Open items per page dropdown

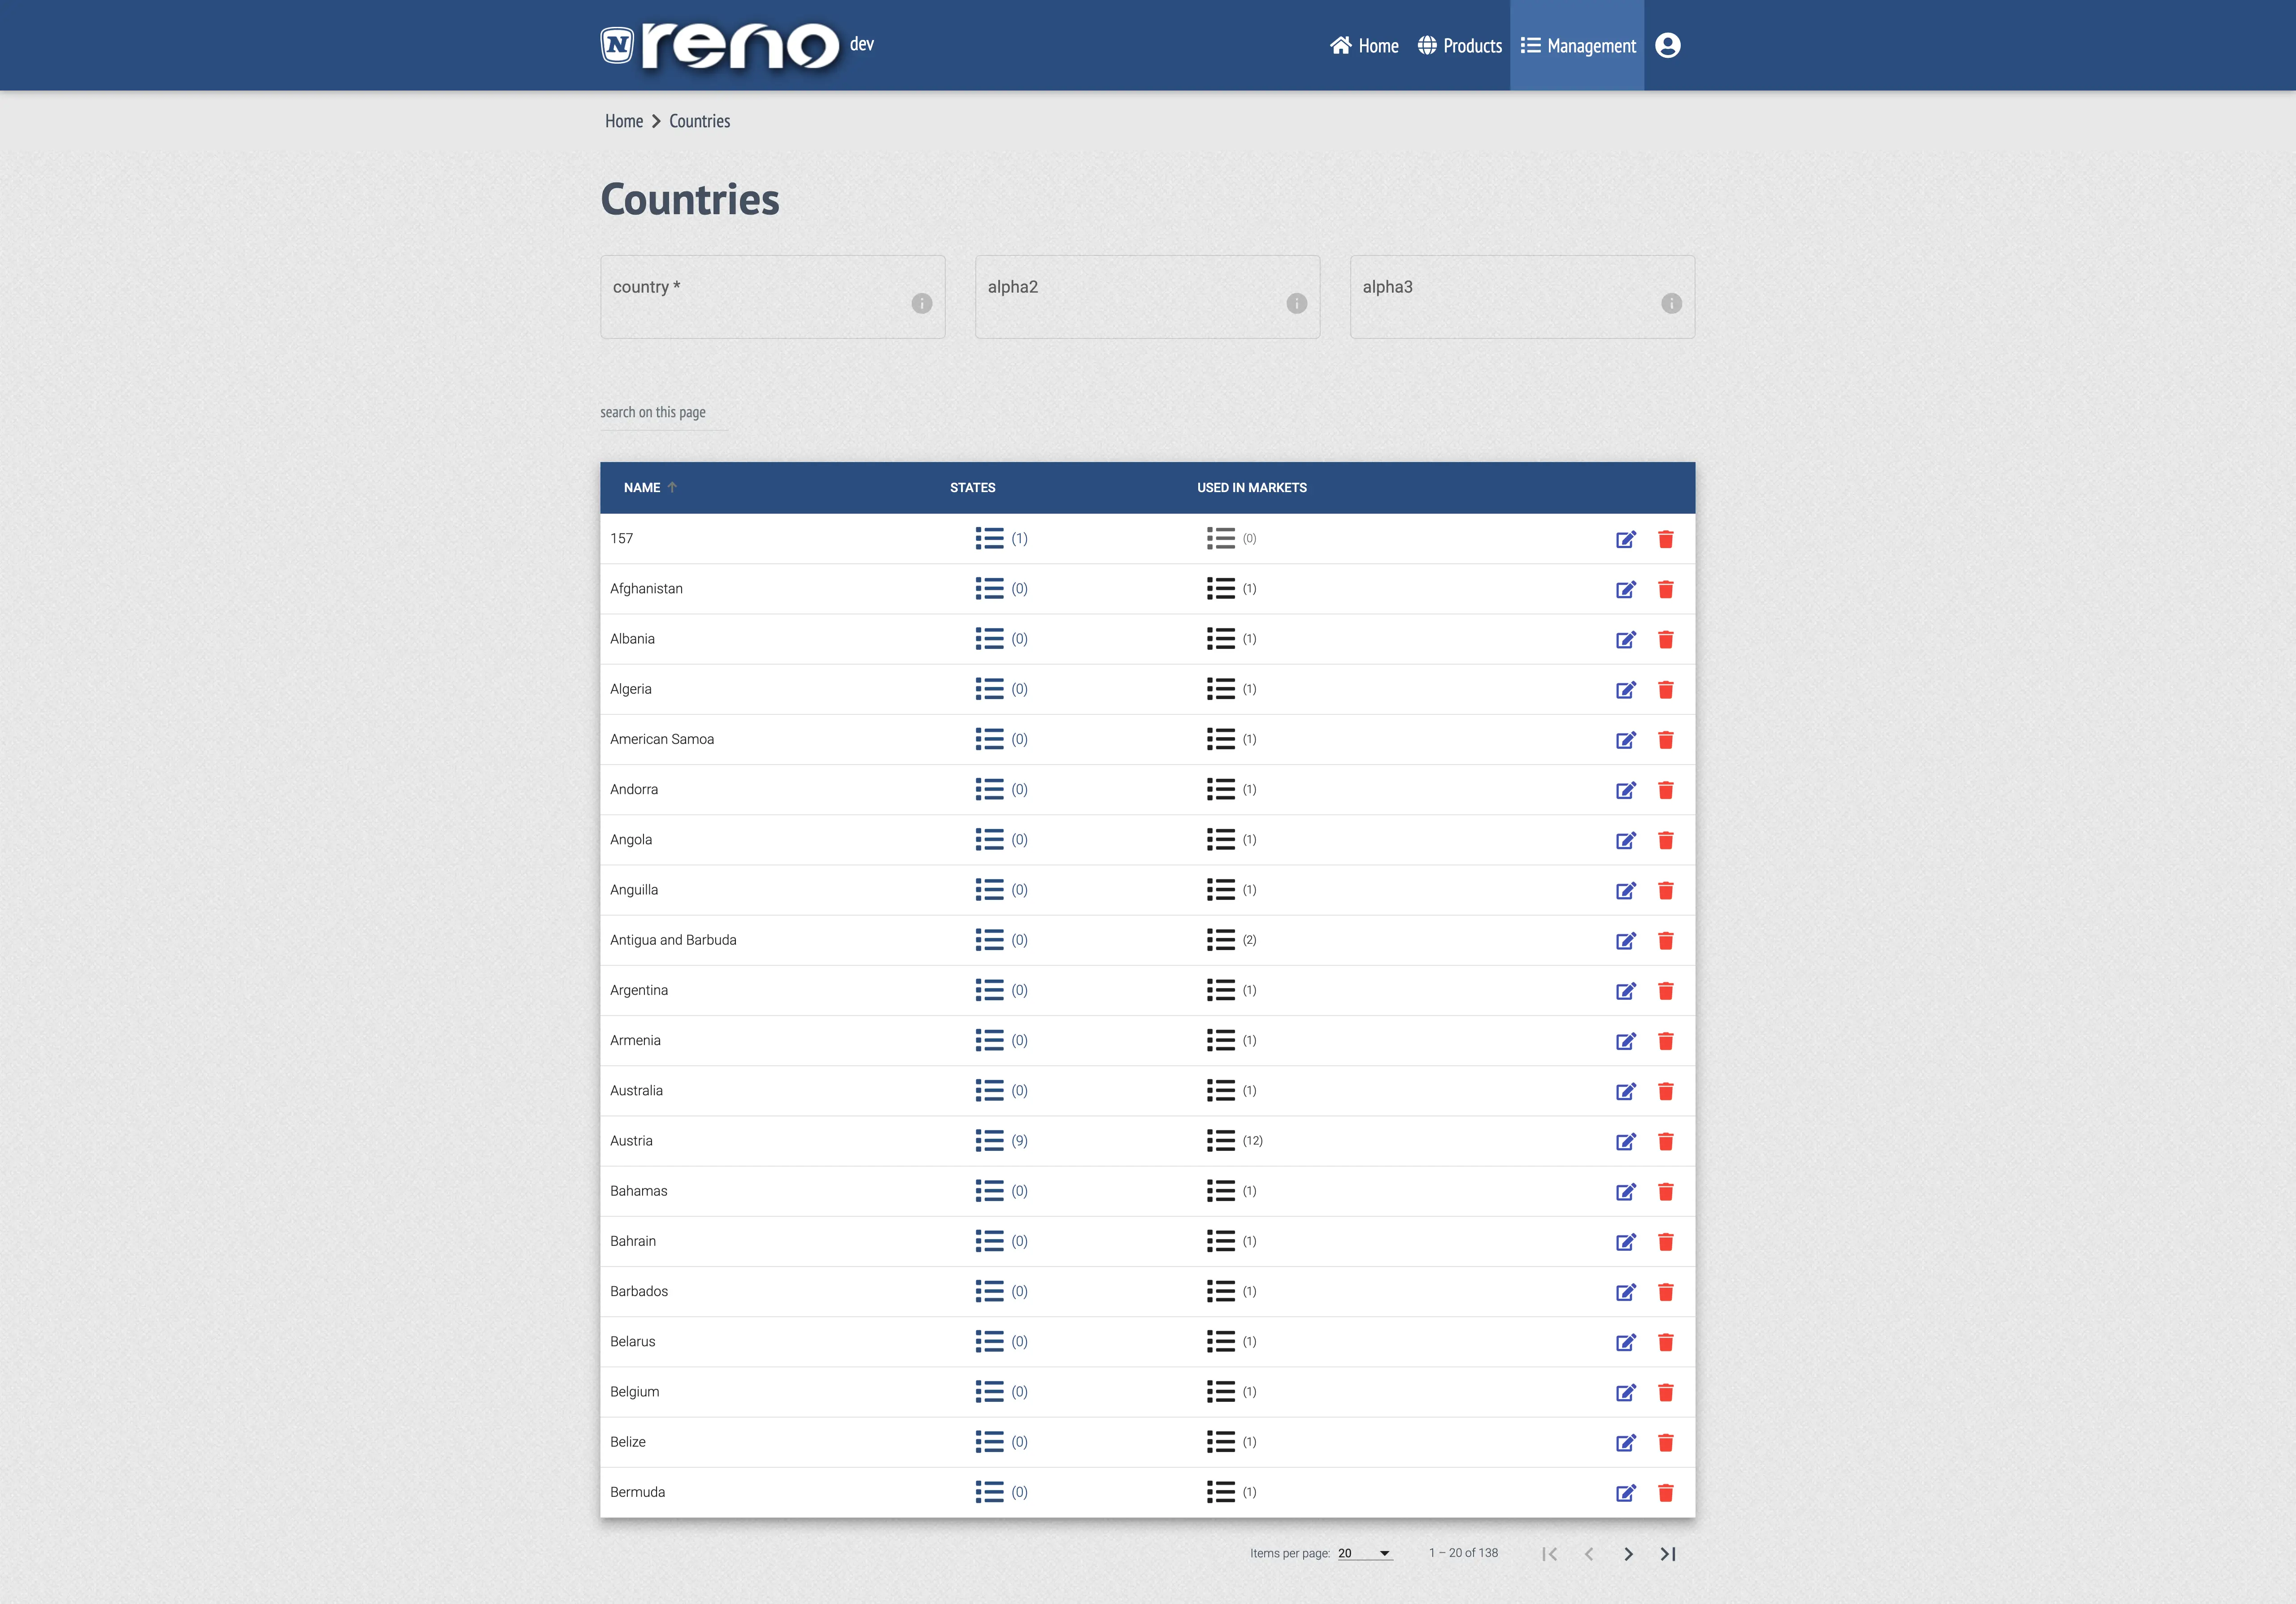click(1364, 1553)
